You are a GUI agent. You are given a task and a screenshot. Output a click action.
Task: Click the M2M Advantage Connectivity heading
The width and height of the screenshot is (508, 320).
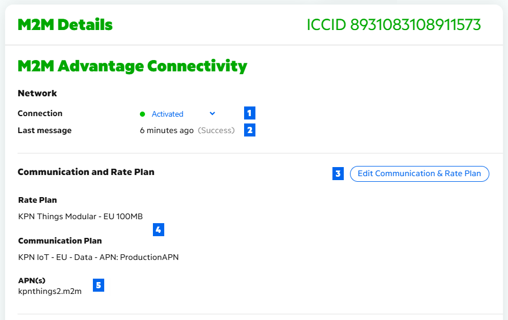click(x=133, y=66)
